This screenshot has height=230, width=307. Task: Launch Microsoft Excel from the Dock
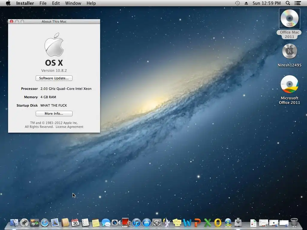207,223
